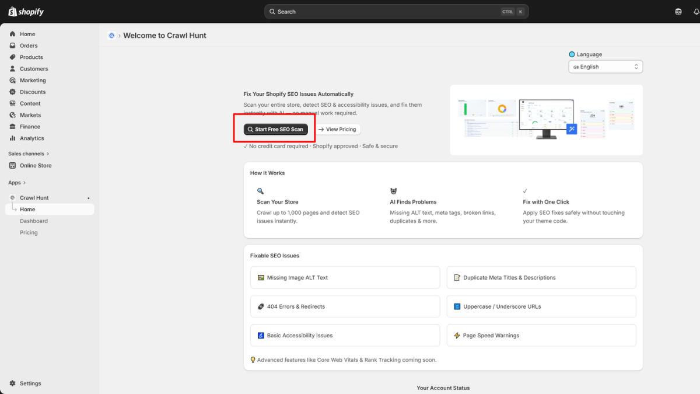This screenshot has height=394, width=700.
Task: Click the Welcome to Crawl Hunt title
Action: tap(164, 36)
